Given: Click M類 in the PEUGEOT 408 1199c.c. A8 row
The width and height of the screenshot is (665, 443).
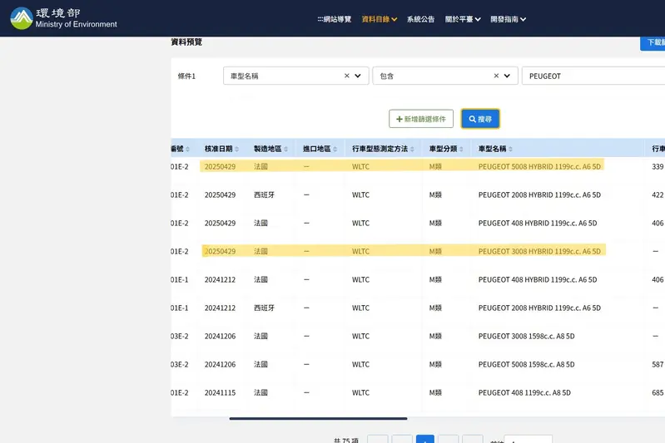Looking at the screenshot, I should point(435,392).
